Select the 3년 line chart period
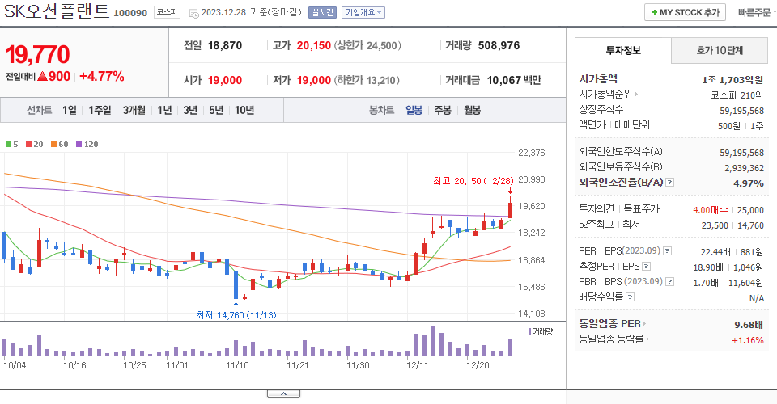 coord(190,110)
